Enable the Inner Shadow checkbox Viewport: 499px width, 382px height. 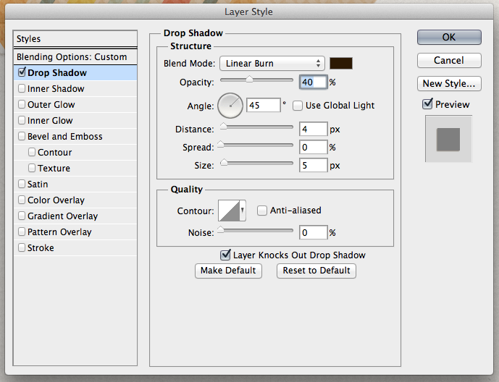[22, 88]
